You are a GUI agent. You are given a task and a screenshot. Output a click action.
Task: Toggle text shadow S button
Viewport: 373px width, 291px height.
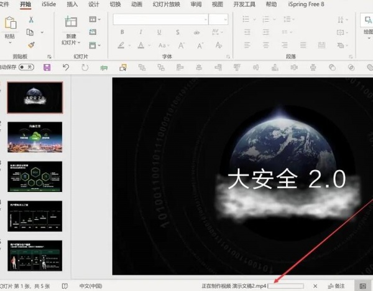coord(178,32)
